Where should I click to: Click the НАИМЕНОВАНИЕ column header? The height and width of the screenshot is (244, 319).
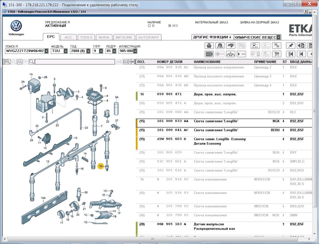click(207, 62)
